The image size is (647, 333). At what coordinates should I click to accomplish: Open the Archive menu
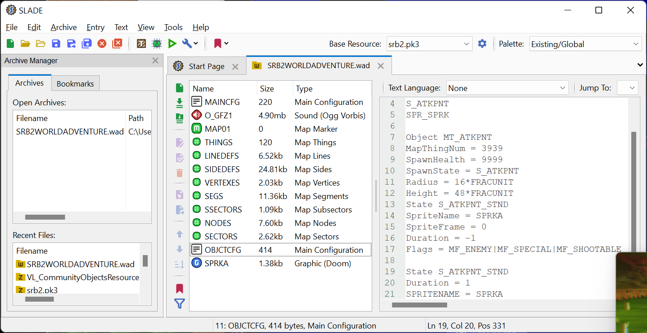click(x=64, y=27)
